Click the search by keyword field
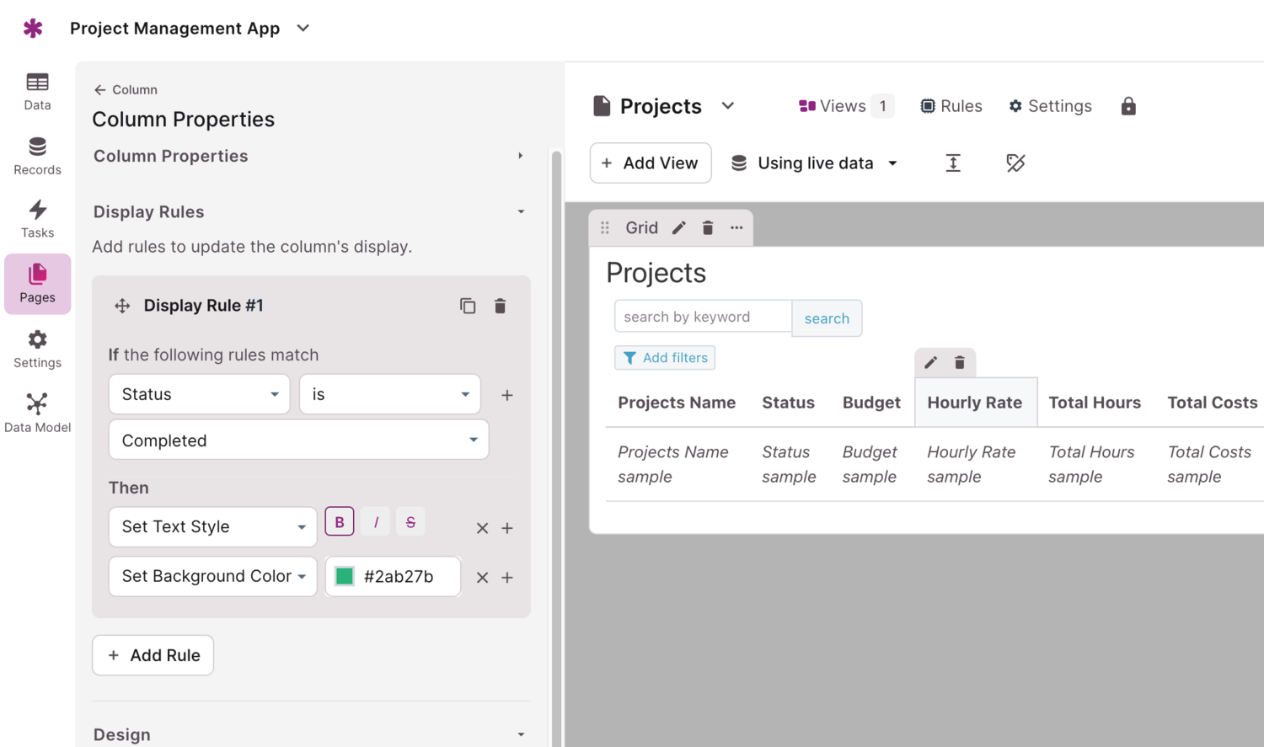Viewport: 1264px width, 747px height. (703, 317)
